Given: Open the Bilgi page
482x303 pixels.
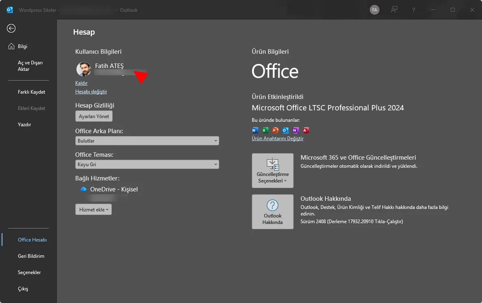Looking at the screenshot, I should click(22, 46).
